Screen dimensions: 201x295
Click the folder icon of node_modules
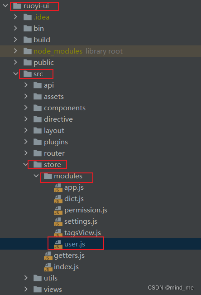click(x=28, y=51)
